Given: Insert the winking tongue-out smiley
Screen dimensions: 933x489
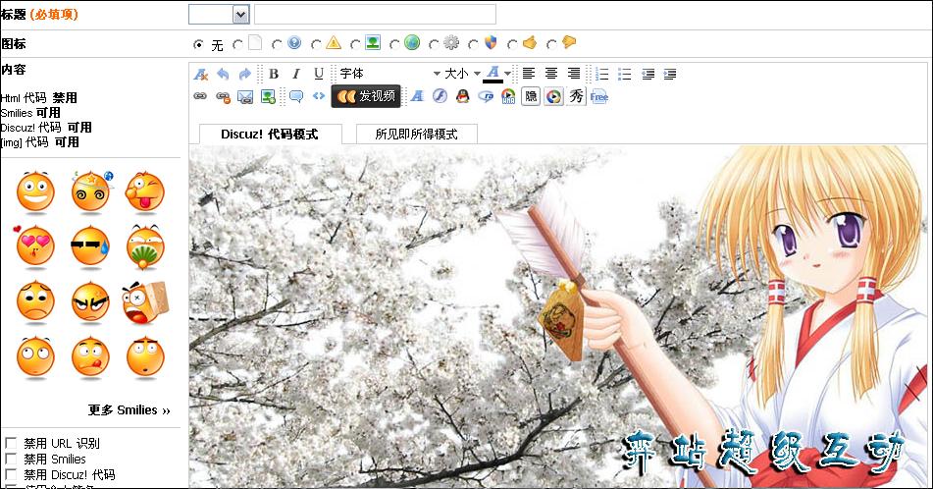Looking at the screenshot, I should [145, 192].
